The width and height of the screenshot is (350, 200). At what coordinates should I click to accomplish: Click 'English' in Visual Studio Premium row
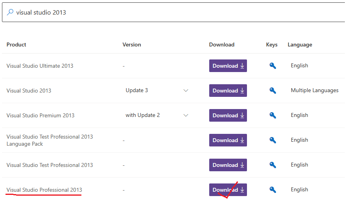tap(299, 115)
